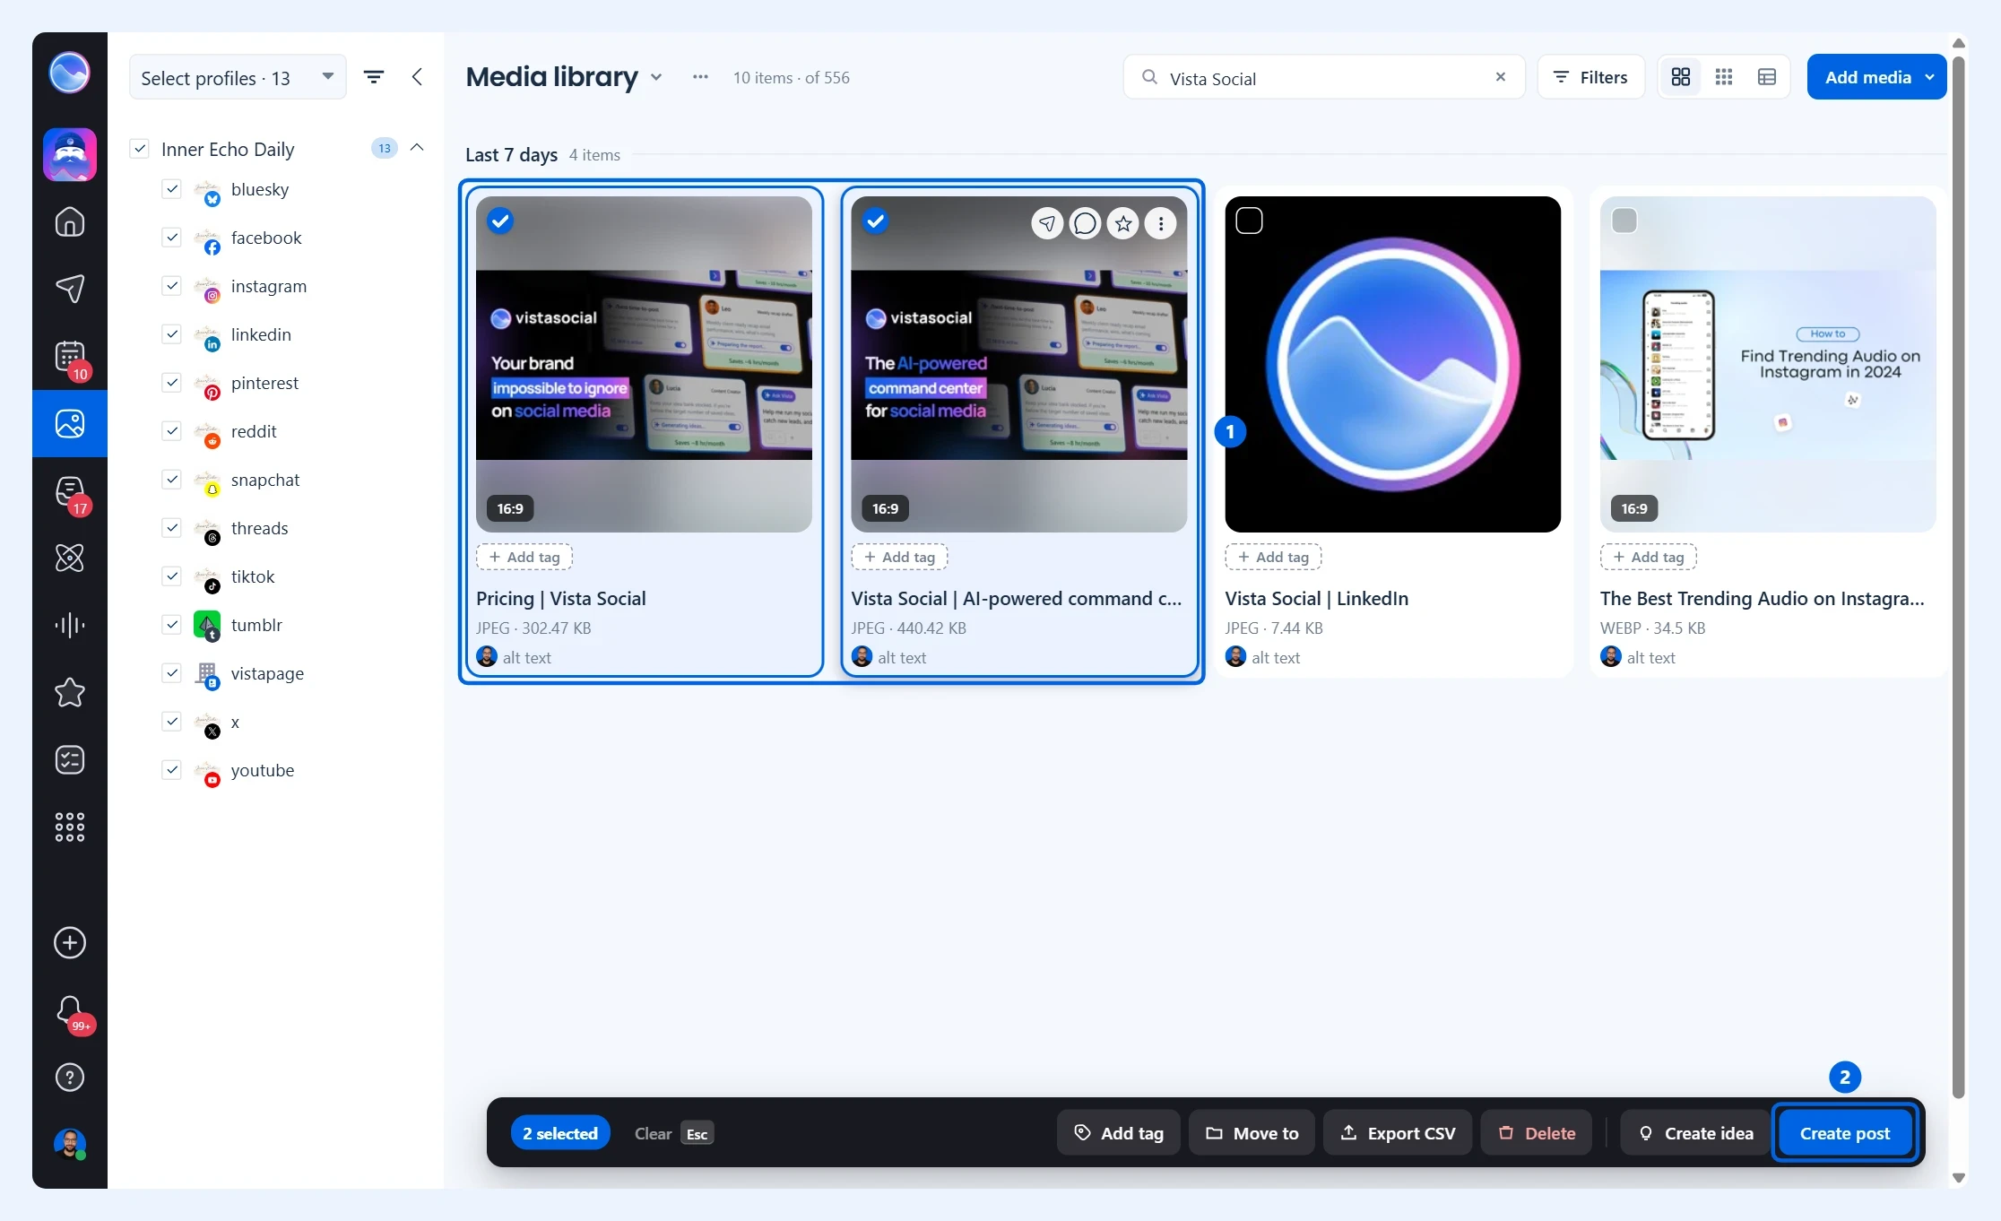This screenshot has height=1221, width=2001.
Task: Click Move to in the selection bar
Action: [1252, 1133]
